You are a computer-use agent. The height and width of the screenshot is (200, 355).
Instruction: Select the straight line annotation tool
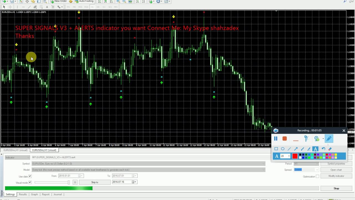(289, 149)
